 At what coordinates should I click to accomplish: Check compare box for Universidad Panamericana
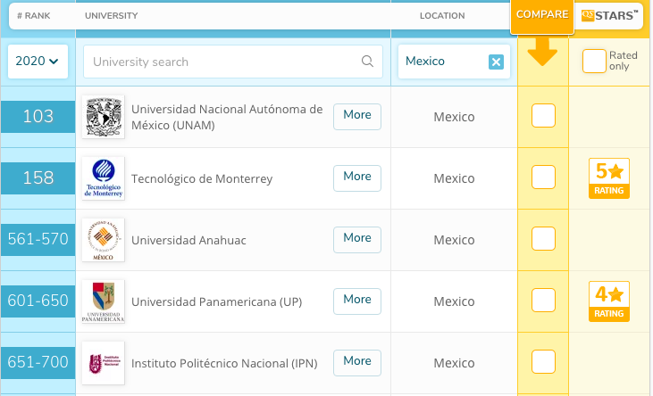tap(543, 301)
